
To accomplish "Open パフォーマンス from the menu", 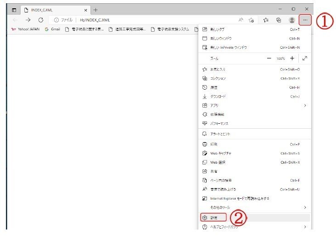I will 255,124.
